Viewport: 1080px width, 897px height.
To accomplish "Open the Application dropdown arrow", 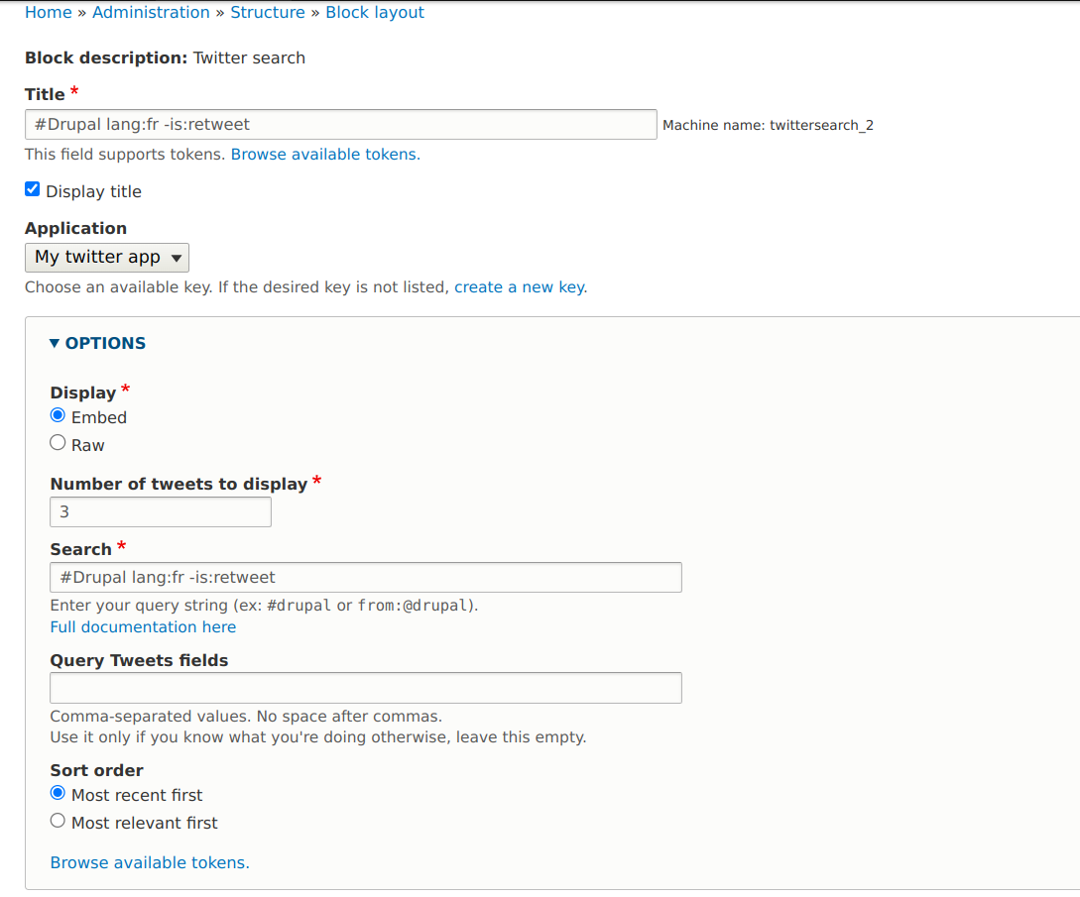I will tap(177, 258).
